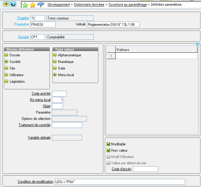Select Société definition level
Viewport: 201px width, 187px height.
pyautogui.click(x=6, y=61)
